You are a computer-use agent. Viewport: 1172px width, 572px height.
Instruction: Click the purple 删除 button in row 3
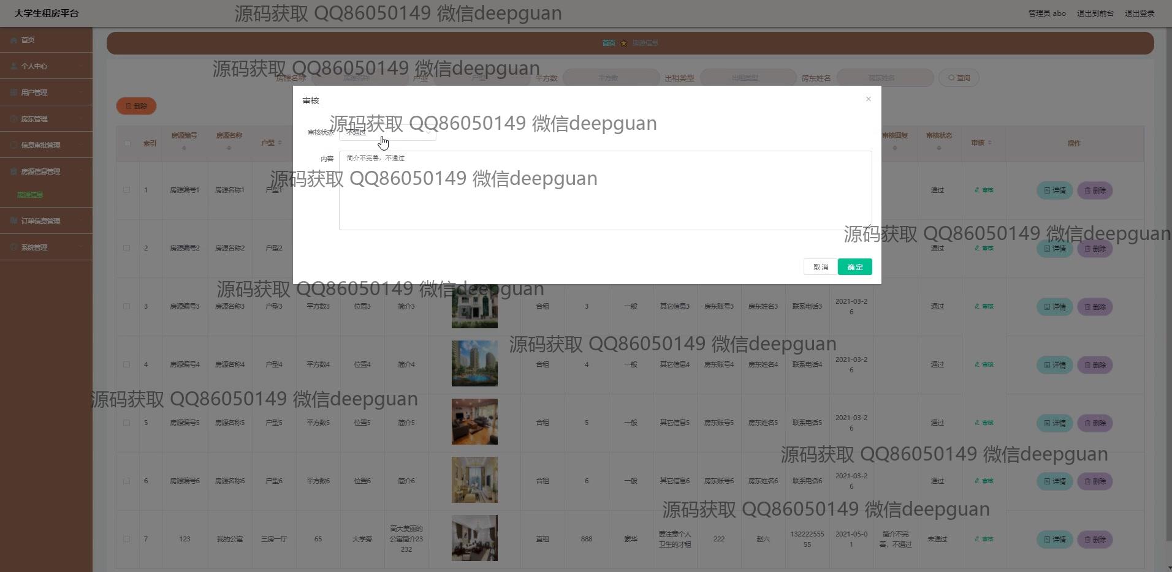(1095, 307)
